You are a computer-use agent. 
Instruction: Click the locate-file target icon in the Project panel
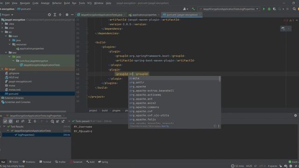coord(50,14)
